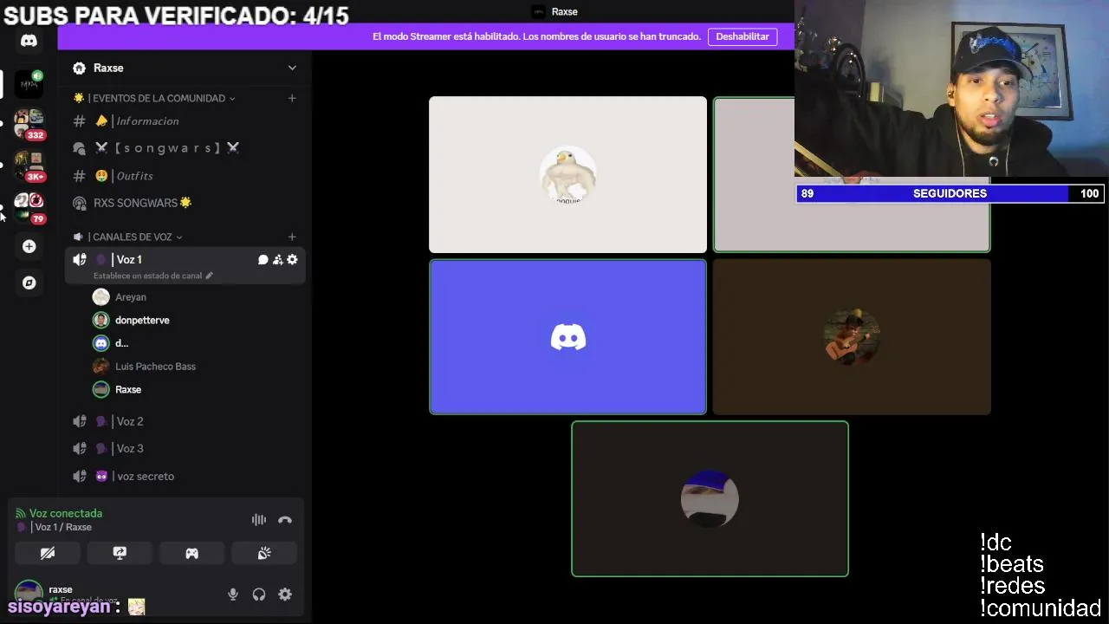Start an activity with gamepad icon
This screenshot has height=624, width=1109.
191,553
